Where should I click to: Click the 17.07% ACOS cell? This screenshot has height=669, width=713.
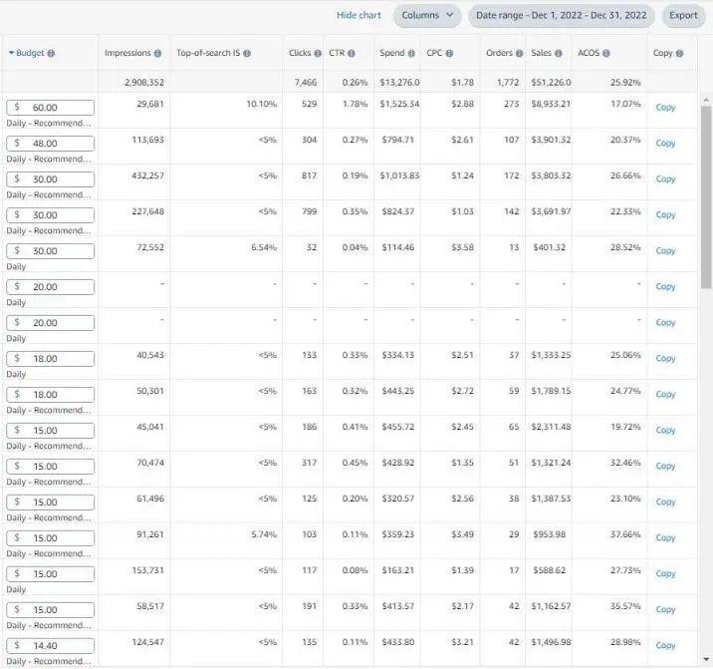(625, 104)
